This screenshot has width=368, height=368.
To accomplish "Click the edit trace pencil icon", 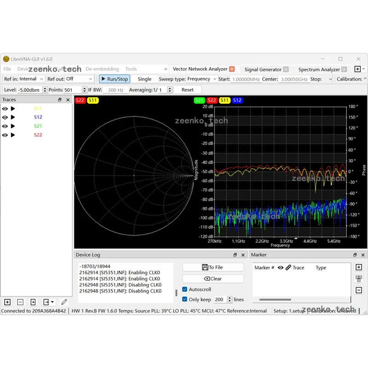I will [64, 302].
